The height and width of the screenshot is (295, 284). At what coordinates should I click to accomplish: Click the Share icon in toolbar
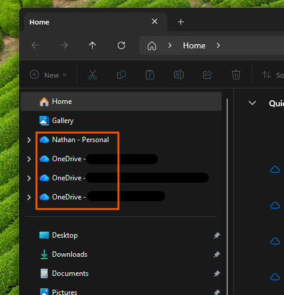(207, 75)
